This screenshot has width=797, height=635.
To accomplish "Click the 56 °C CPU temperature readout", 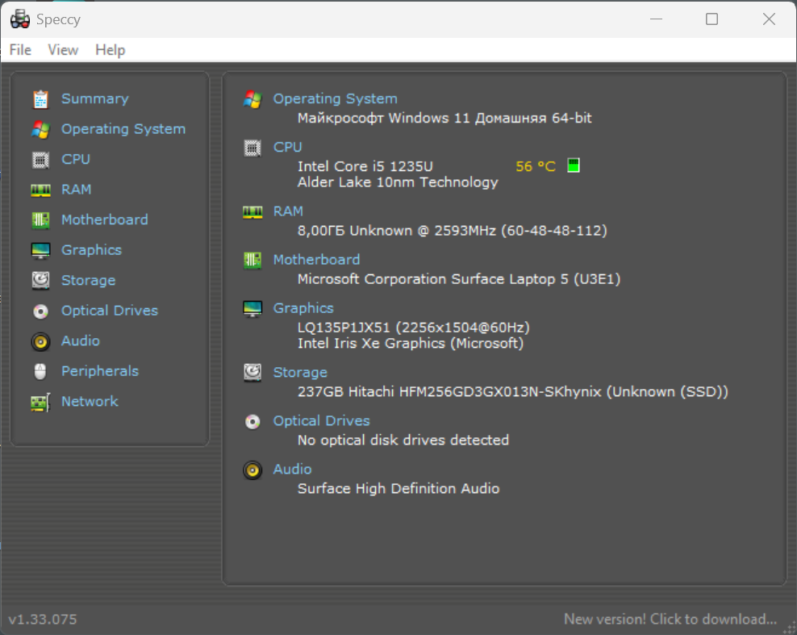I will pos(536,166).
